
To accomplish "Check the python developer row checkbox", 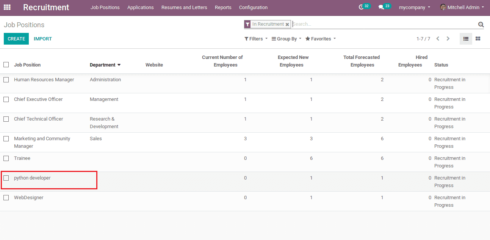I will click(x=6, y=178).
